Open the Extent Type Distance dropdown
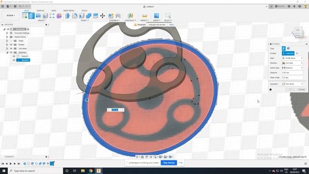Image resolution: width=309 pixels, height=174 pixels. (x=293, y=68)
